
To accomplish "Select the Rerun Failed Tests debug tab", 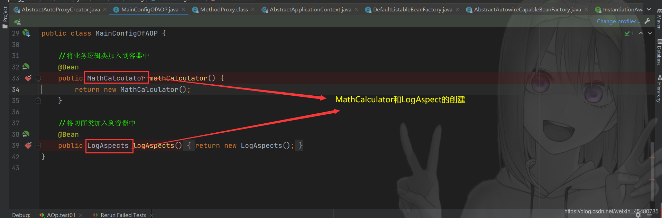I will 120,215.
